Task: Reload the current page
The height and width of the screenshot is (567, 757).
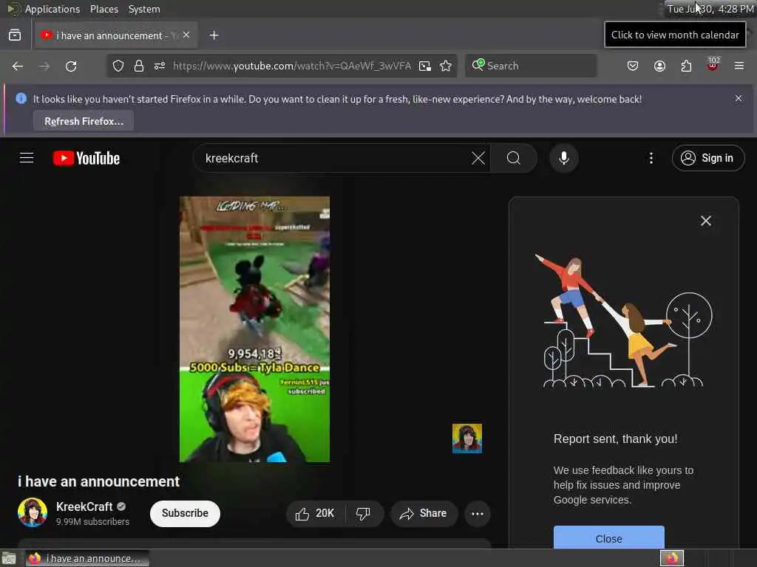Action: point(71,66)
